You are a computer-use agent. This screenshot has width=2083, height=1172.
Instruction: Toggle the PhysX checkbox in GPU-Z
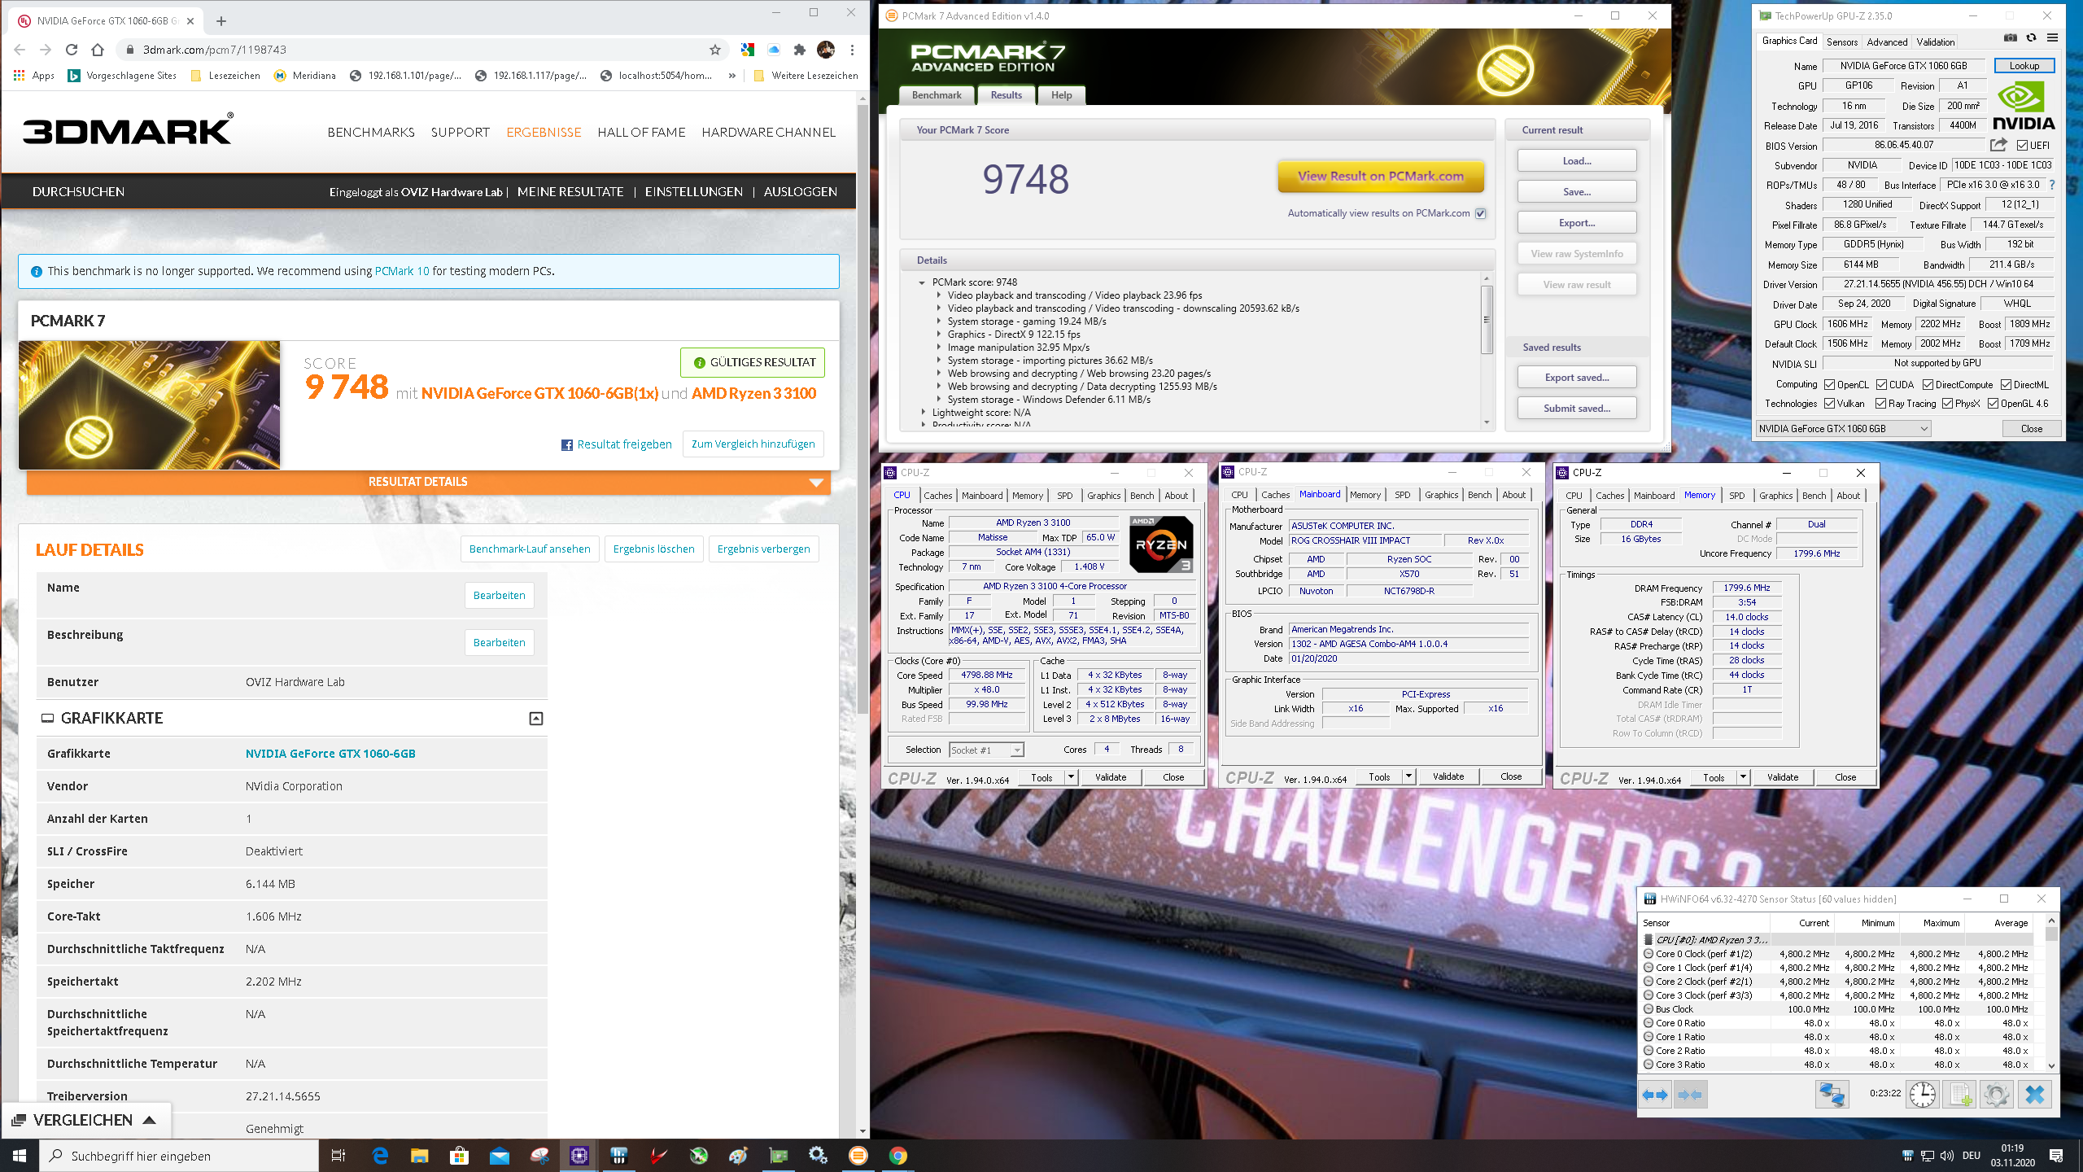tap(1947, 404)
